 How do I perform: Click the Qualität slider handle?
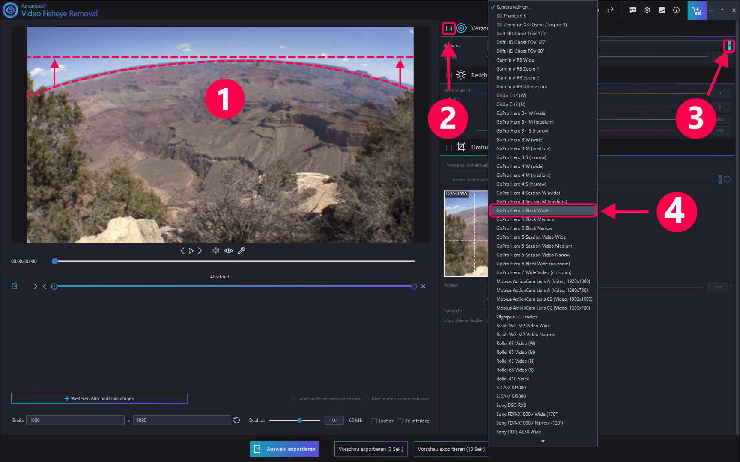coord(299,421)
